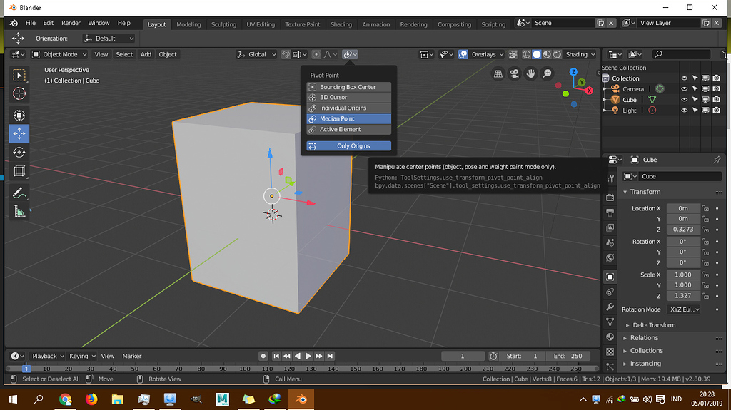Select the Annotate pencil tool

pos(19,193)
